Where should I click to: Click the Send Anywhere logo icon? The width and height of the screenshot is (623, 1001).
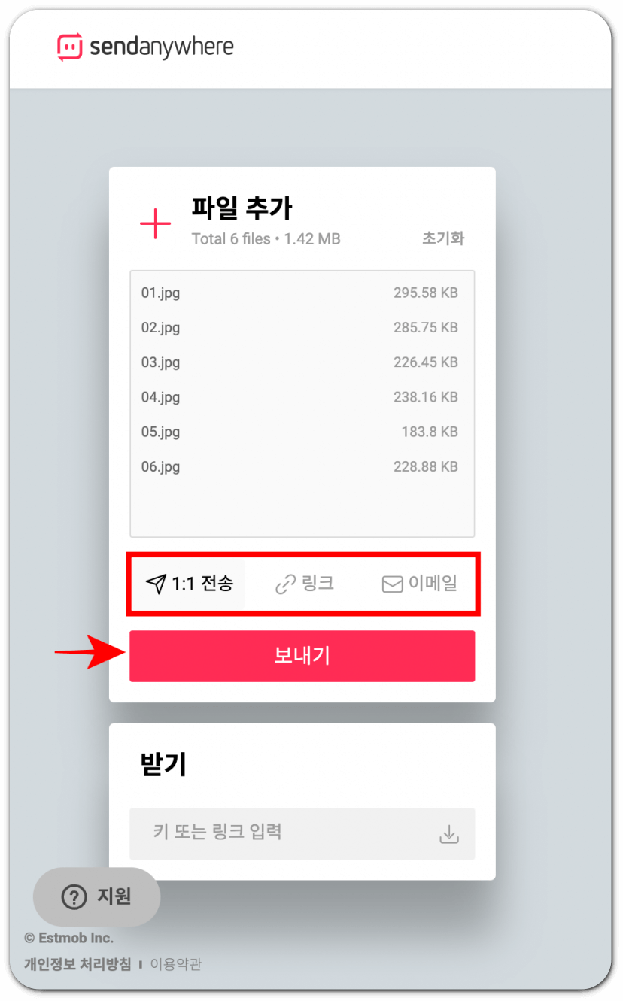click(x=70, y=47)
